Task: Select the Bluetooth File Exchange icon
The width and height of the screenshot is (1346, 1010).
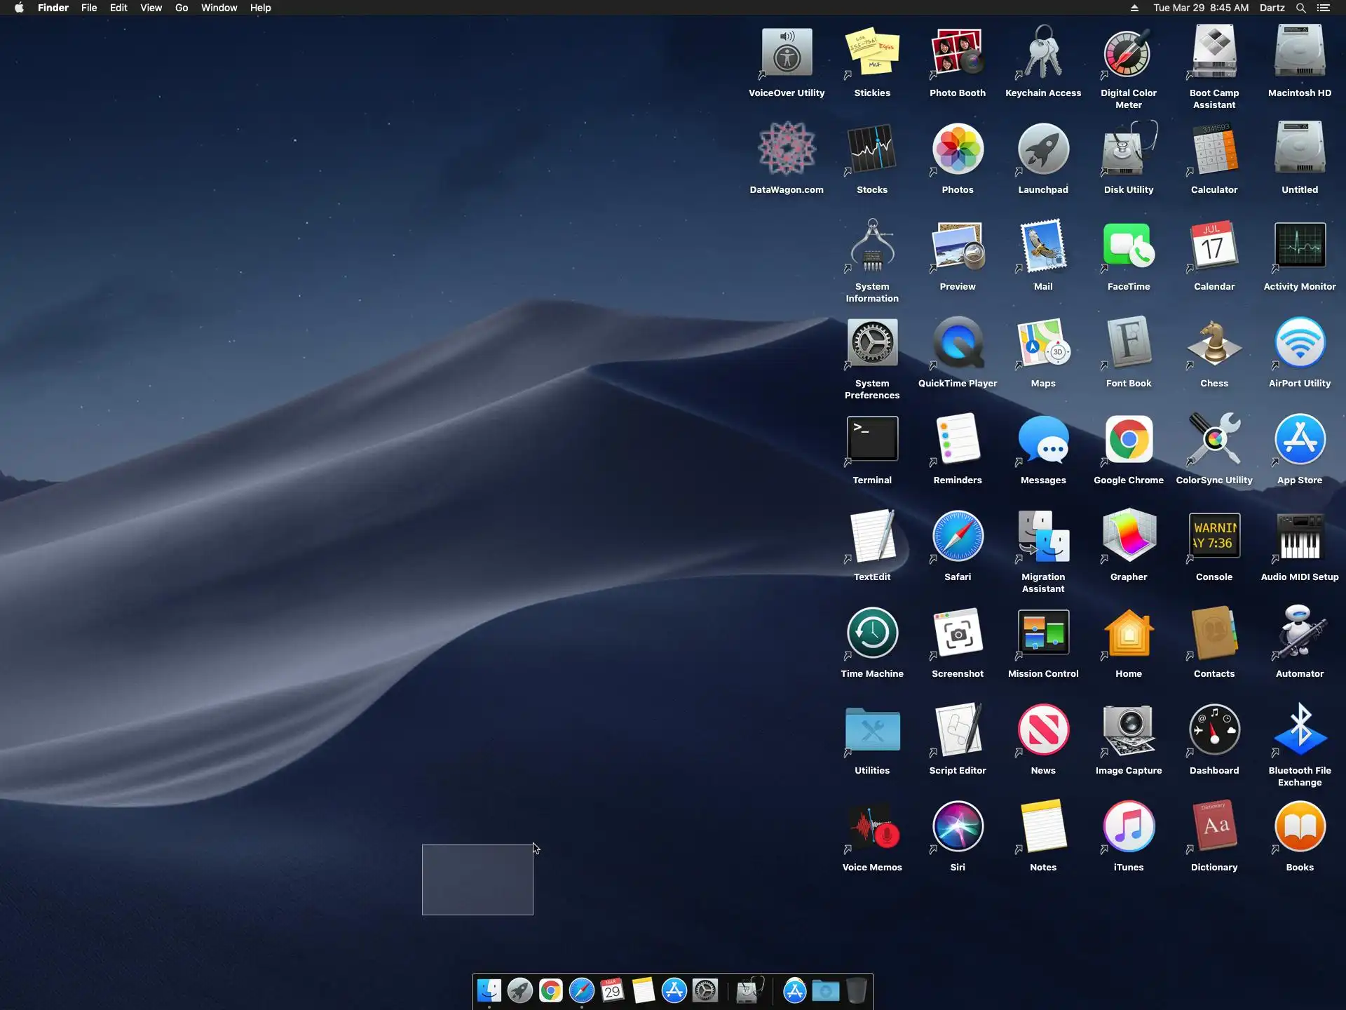Action: 1299,730
